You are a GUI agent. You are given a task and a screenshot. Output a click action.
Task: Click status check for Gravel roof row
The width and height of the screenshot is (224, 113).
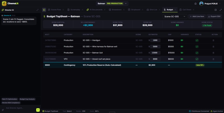pyautogui.click(x=197, y=59)
